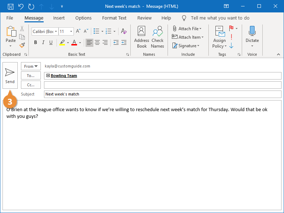This screenshot has height=213, width=284.
Task: Open the font size dropdown
Action: (x=71, y=32)
